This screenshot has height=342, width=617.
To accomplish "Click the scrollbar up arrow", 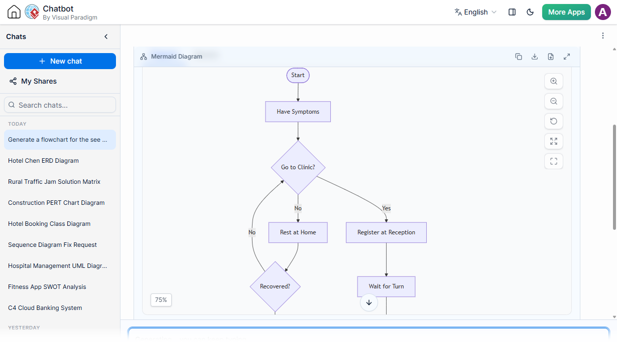I will [x=614, y=49].
